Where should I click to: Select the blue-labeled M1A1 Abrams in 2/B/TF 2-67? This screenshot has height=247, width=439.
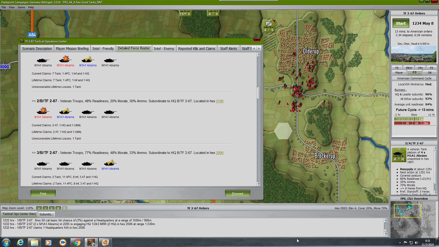[x=65, y=113]
